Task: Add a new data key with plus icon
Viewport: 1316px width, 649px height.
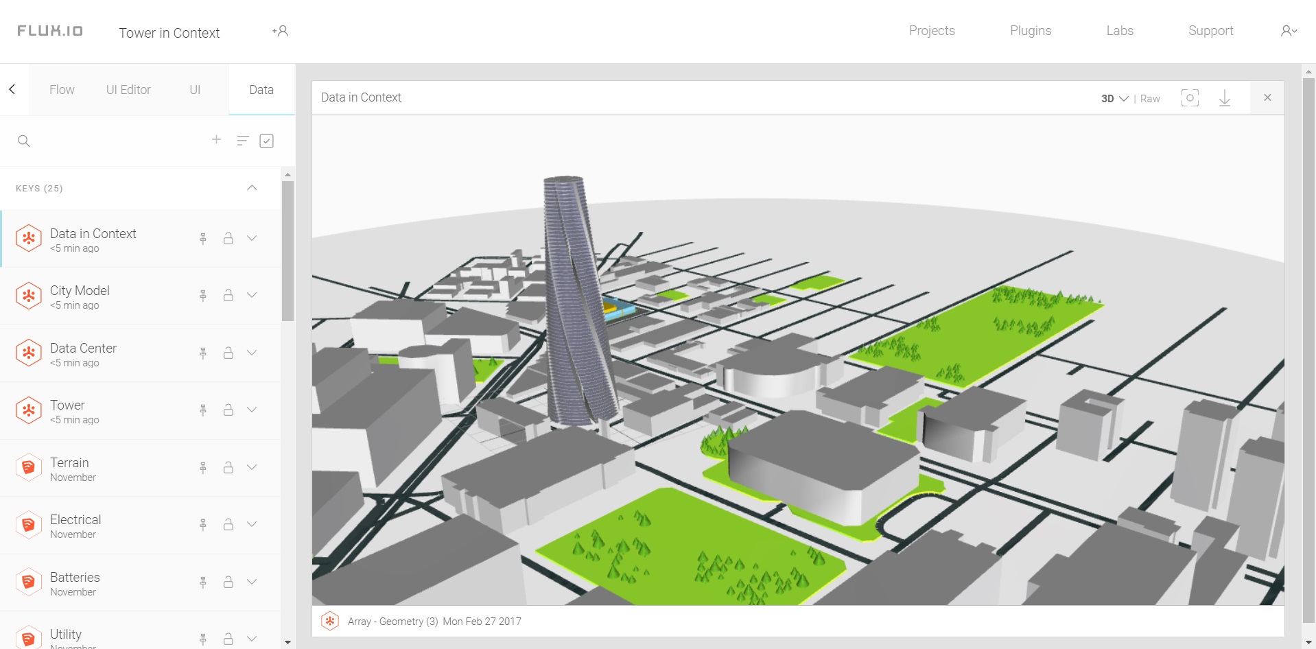Action: coord(216,139)
